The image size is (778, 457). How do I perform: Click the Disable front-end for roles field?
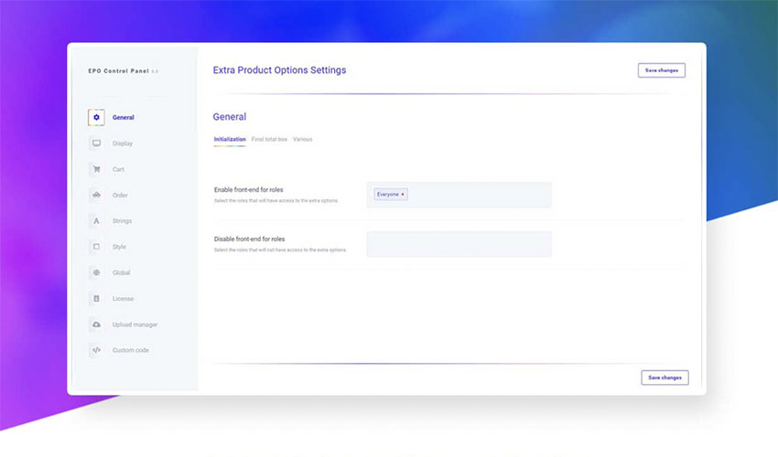point(459,244)
